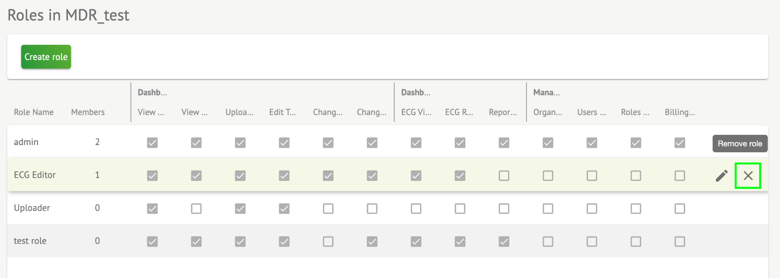Enable ECG R... permission for Uploader role

click(x=460, y=208)
